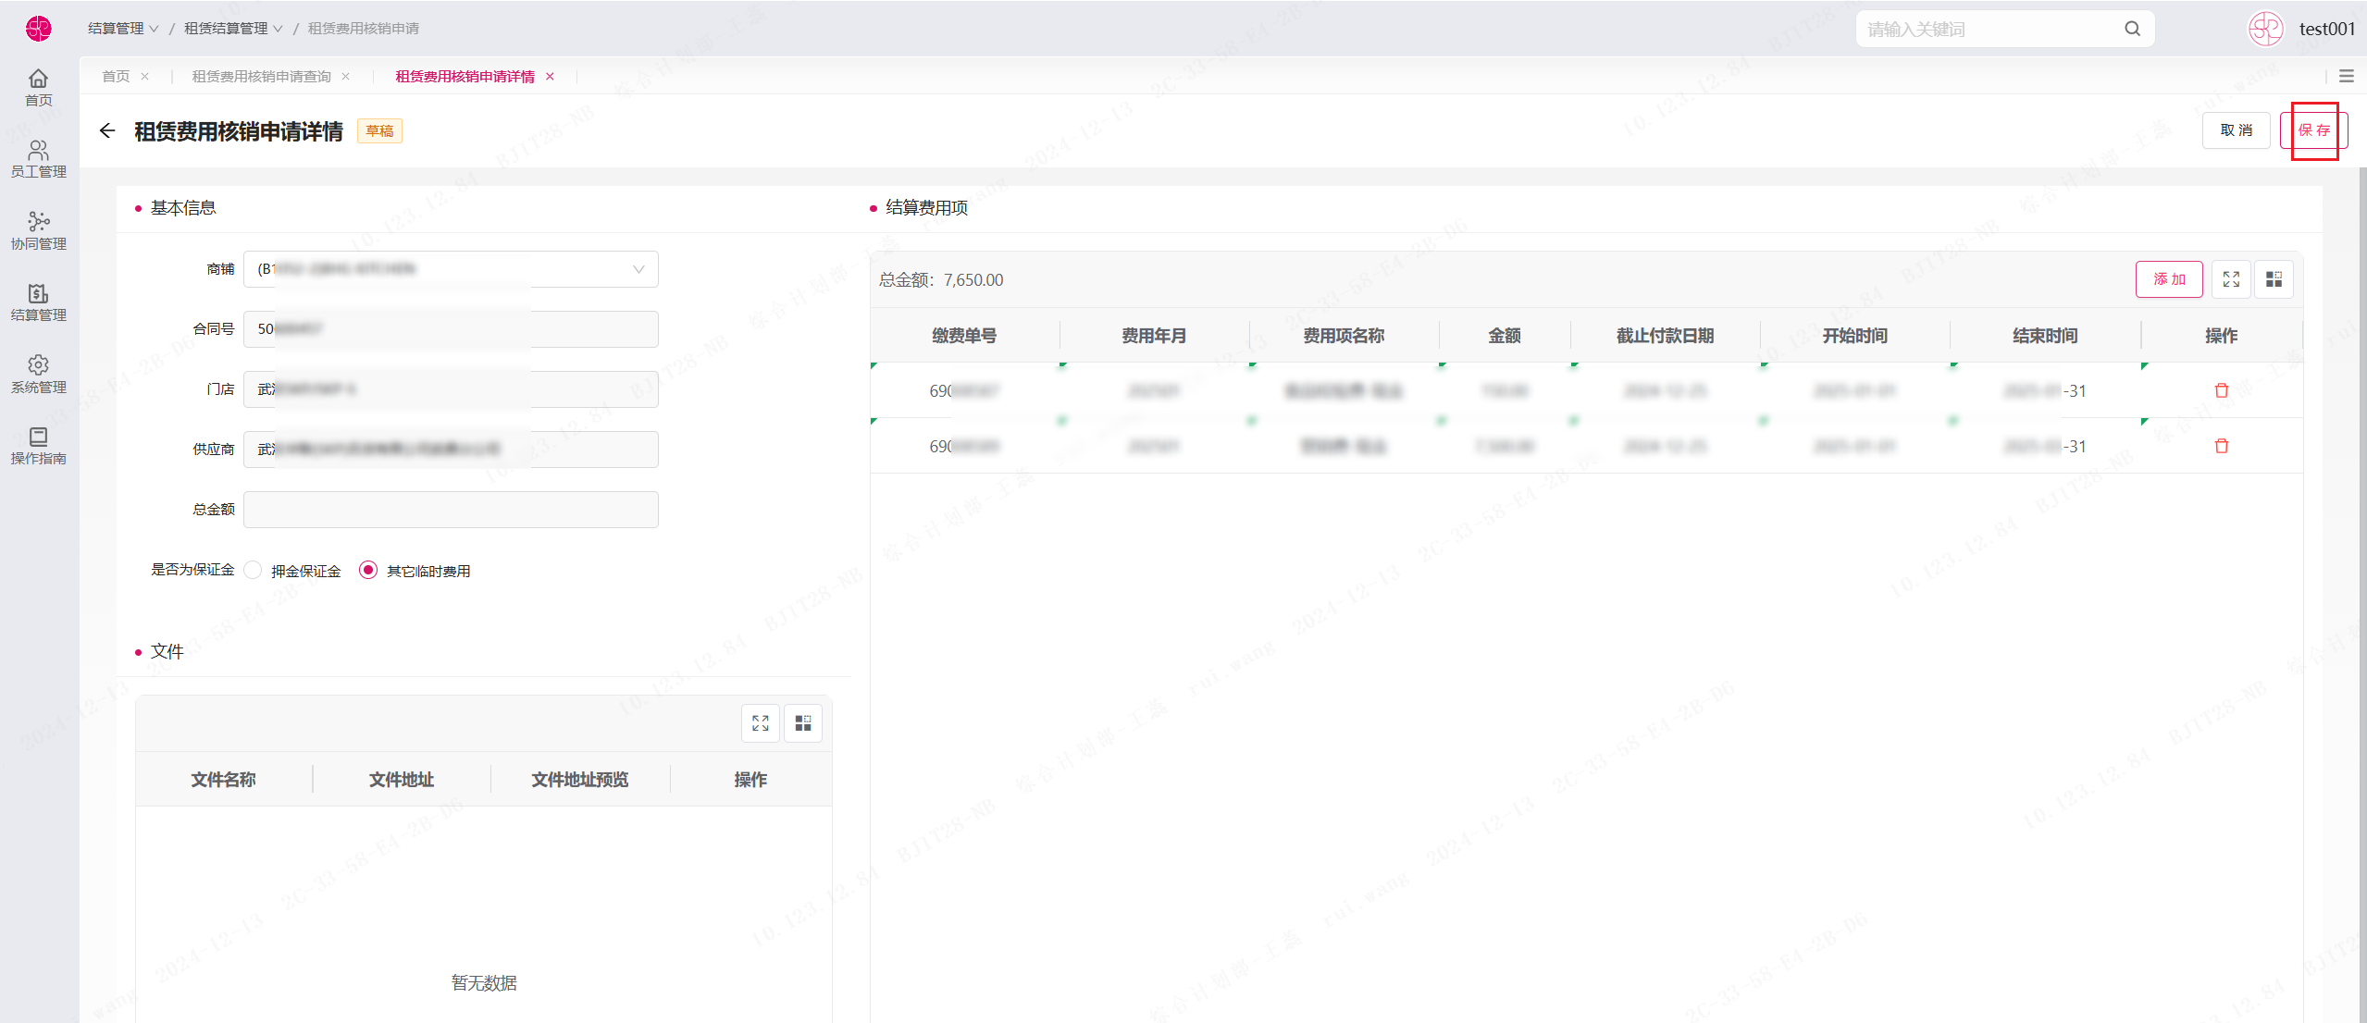2367x1023 pixels.
Task: Delete the first fee row
Action: pos(2221,390)
